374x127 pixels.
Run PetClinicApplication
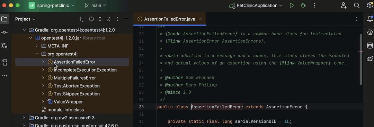coord(292,5)
